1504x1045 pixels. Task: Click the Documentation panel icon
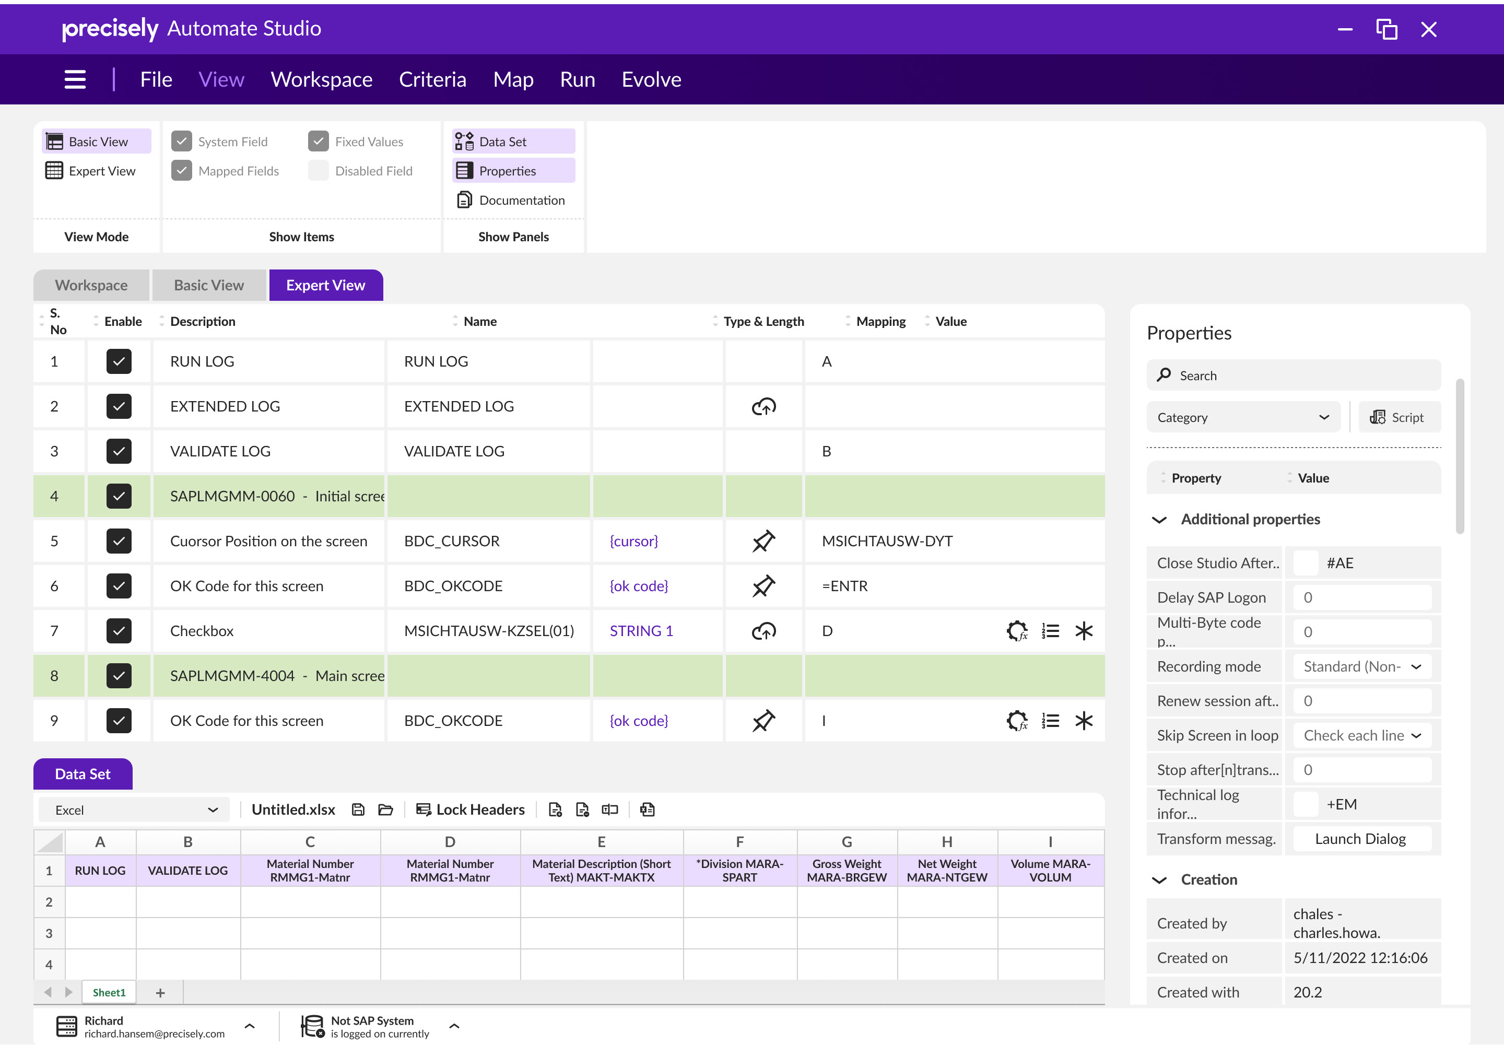click(464, 199)
